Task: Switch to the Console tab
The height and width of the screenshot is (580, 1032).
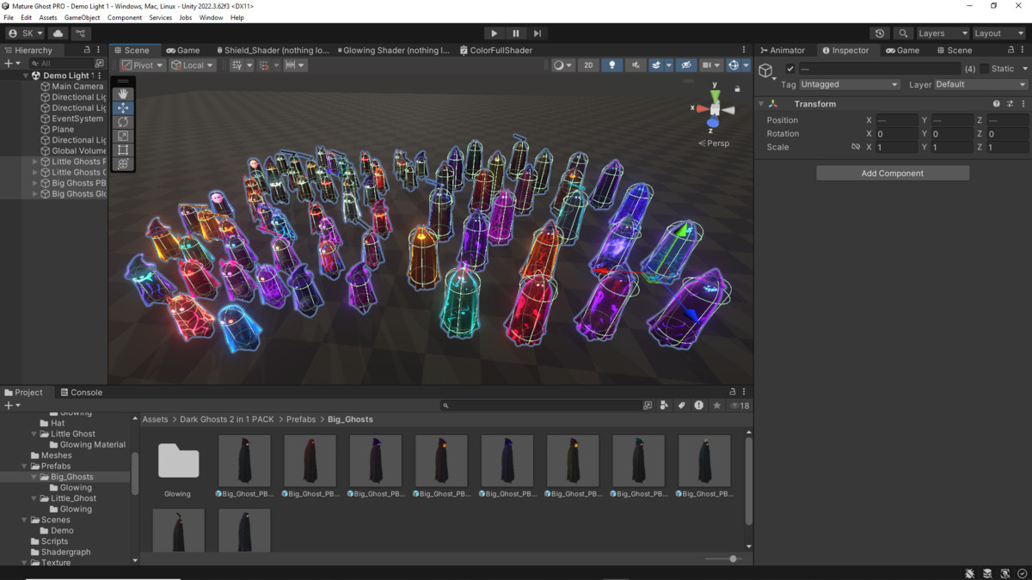Action: pyautogui.click(x=81, y=393)
